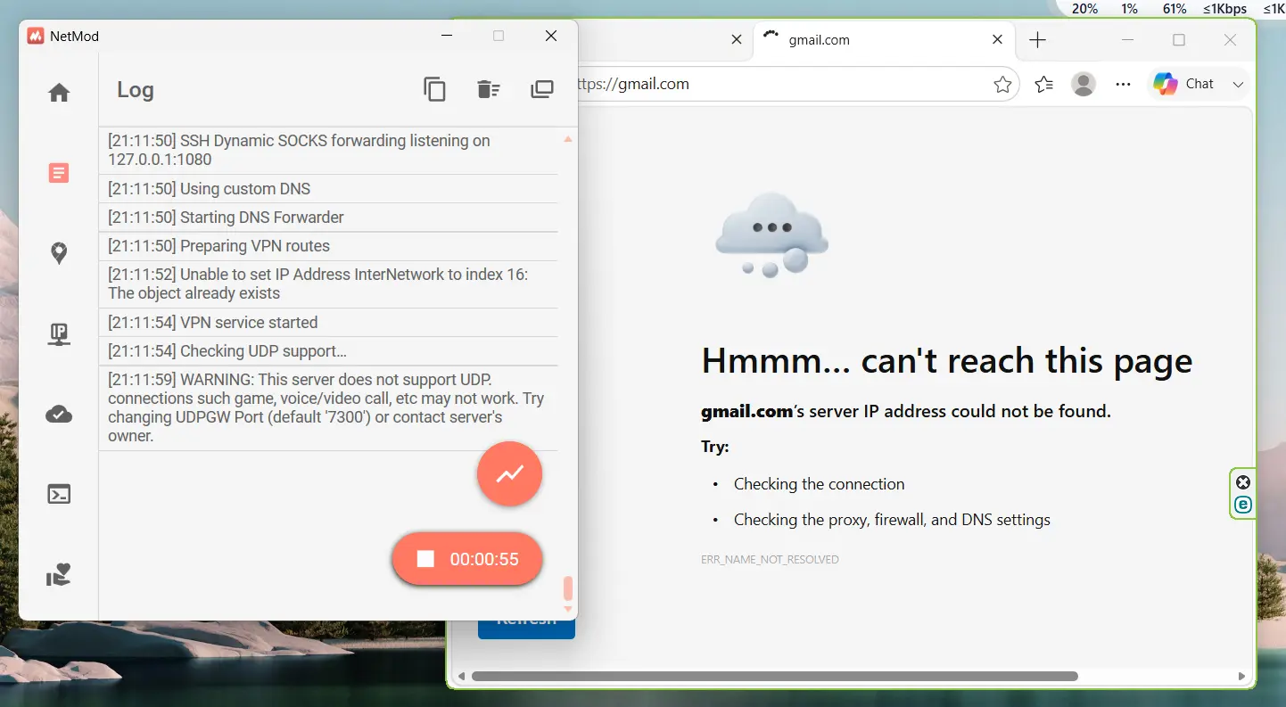Viewport: 1286px width, 707px height.
Task: Select the SSH Dynamic SOCKS forwarding log entry
Action: pyautogui.click(x=328, y=151)
